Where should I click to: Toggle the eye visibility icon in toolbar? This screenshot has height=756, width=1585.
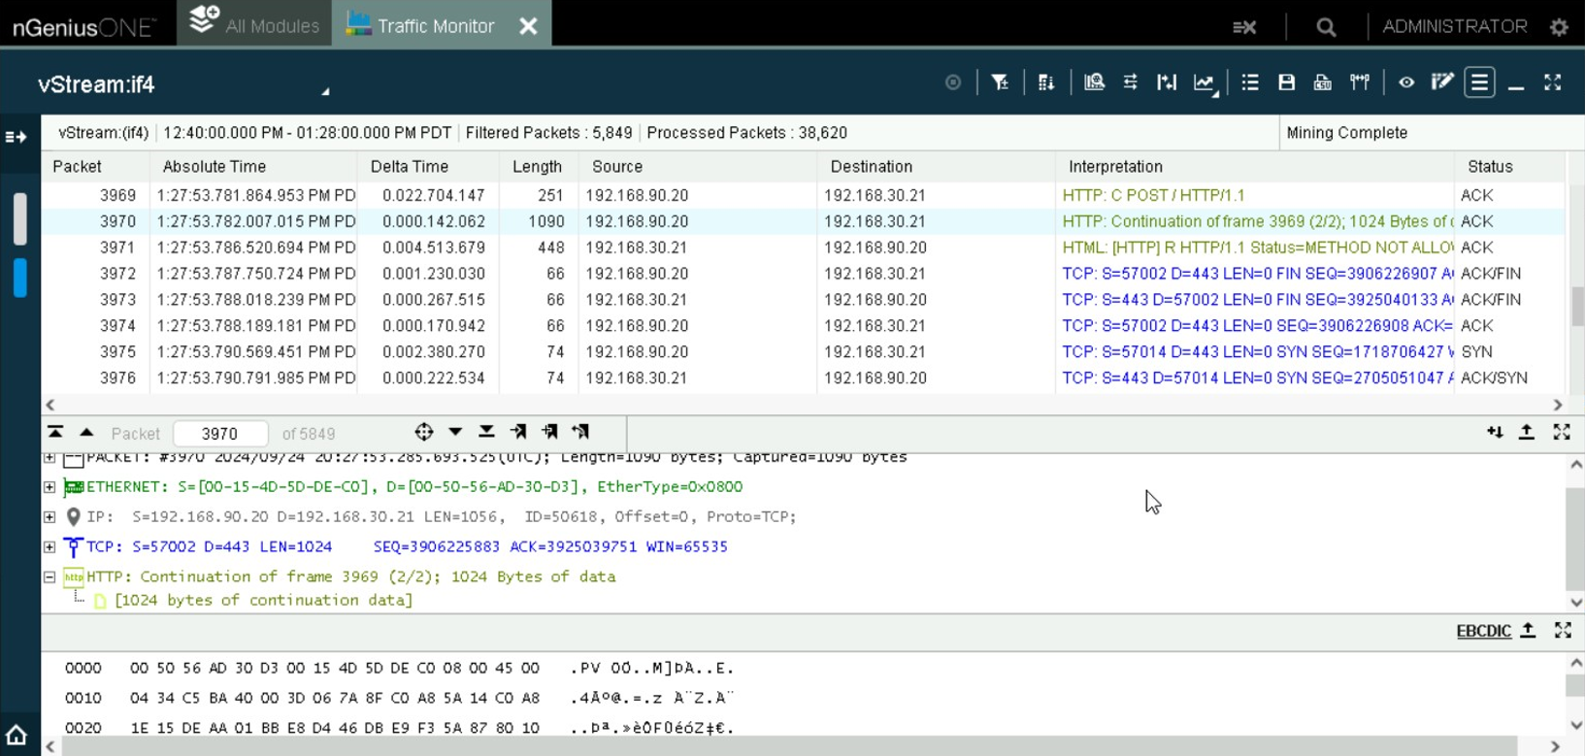1405,83
